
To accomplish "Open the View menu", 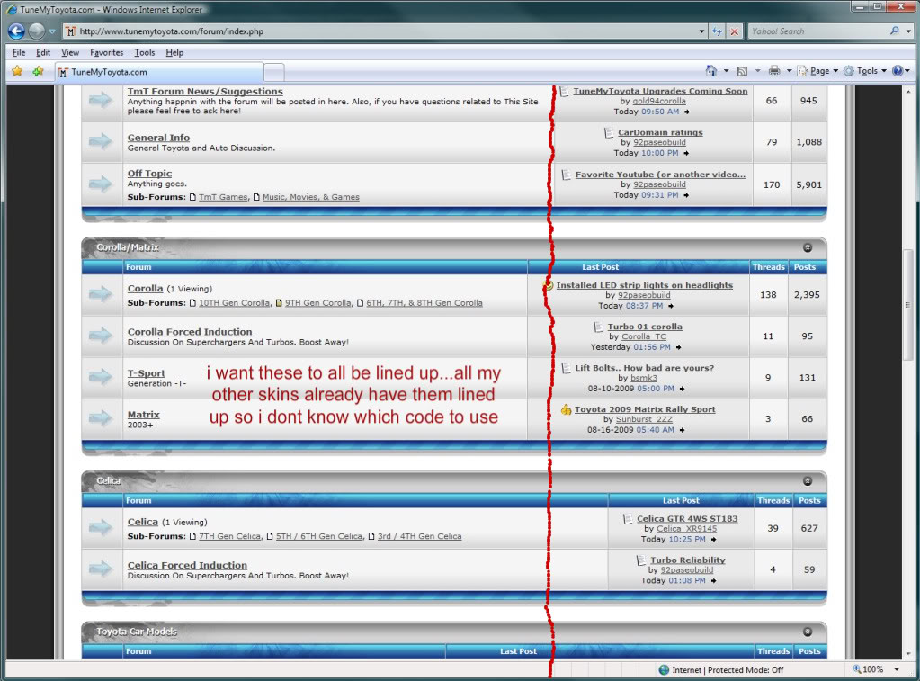I will coord(70,52).
